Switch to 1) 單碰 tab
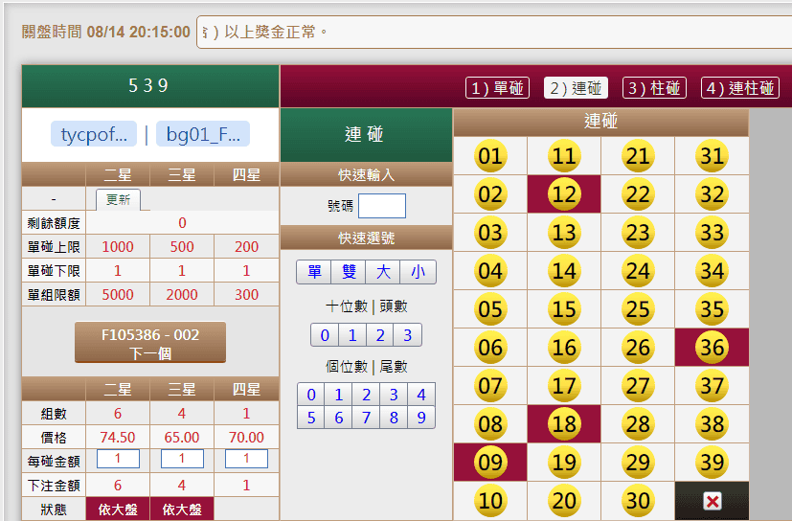The width and height of the screenshot is (792, 521). tap(497, 88)
